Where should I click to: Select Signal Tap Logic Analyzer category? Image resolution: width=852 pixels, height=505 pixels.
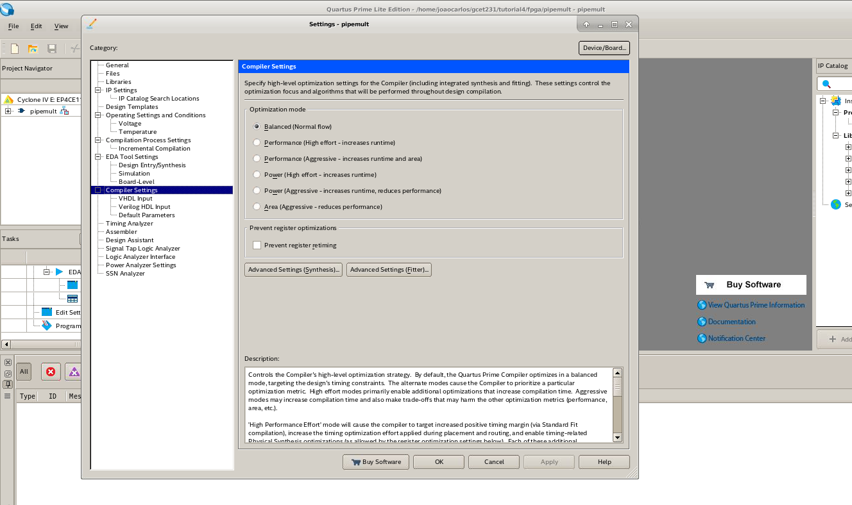[x=143, y=249]
